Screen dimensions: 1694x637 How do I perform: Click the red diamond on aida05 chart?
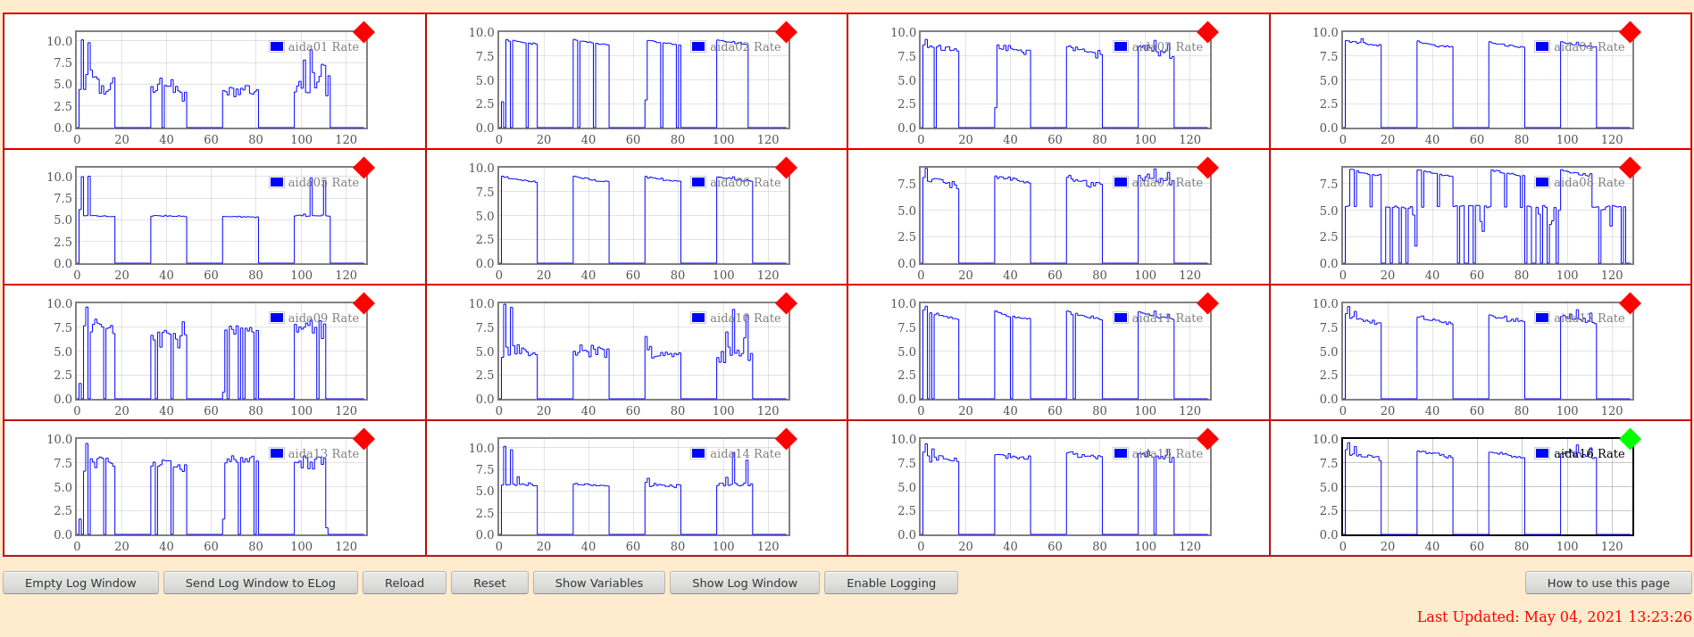pos(363,168)
